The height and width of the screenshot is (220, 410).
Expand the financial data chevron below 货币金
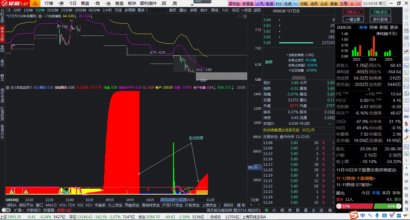[369, 89]
